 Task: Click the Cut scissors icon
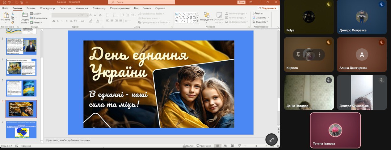click(x=13, y=14)
